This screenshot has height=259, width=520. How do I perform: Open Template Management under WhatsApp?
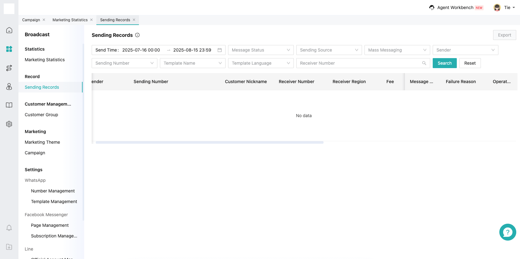54,202
